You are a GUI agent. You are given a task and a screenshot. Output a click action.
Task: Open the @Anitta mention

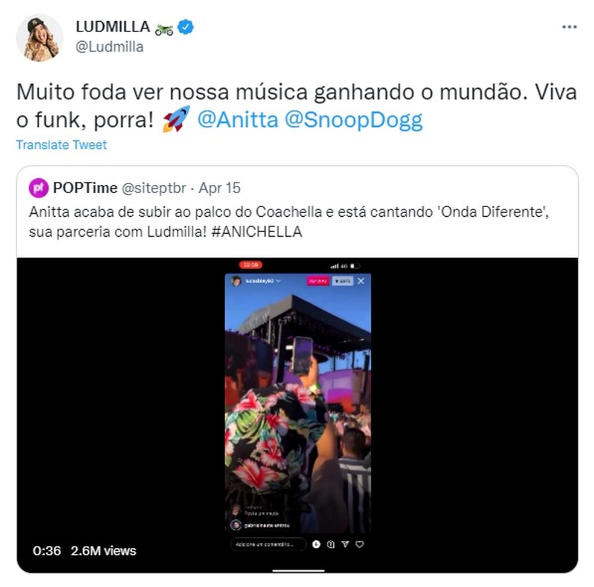tap(238, 120)
